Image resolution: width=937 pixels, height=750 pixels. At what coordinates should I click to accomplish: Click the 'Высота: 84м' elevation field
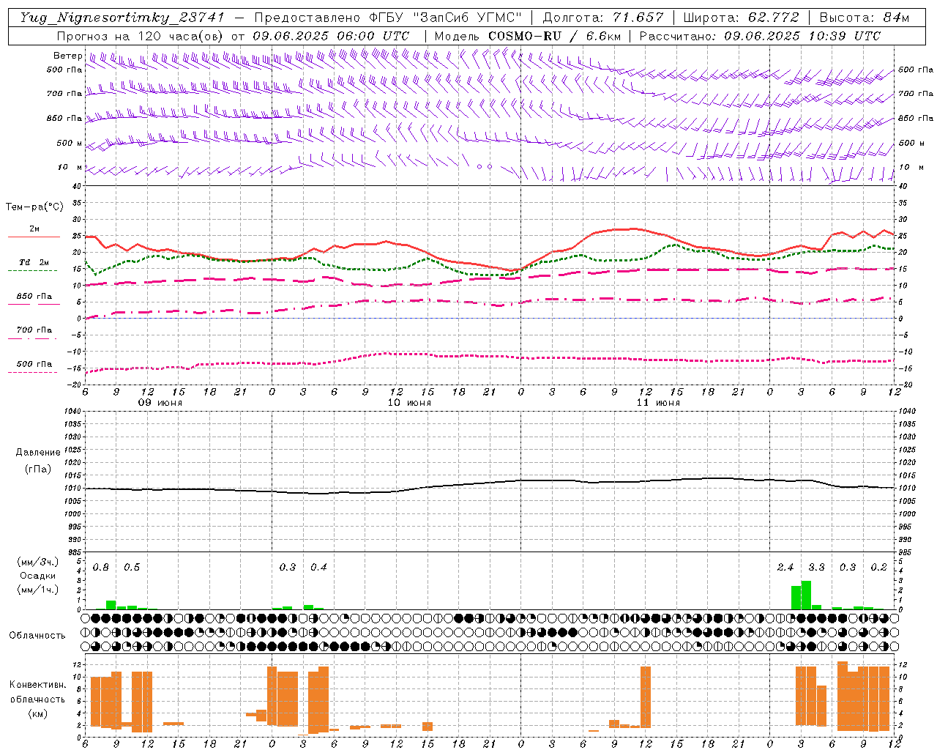point(864,18)
